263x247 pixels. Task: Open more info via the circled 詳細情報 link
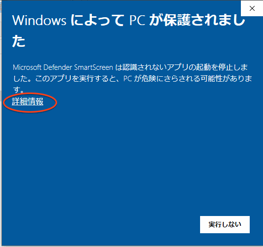28,101
